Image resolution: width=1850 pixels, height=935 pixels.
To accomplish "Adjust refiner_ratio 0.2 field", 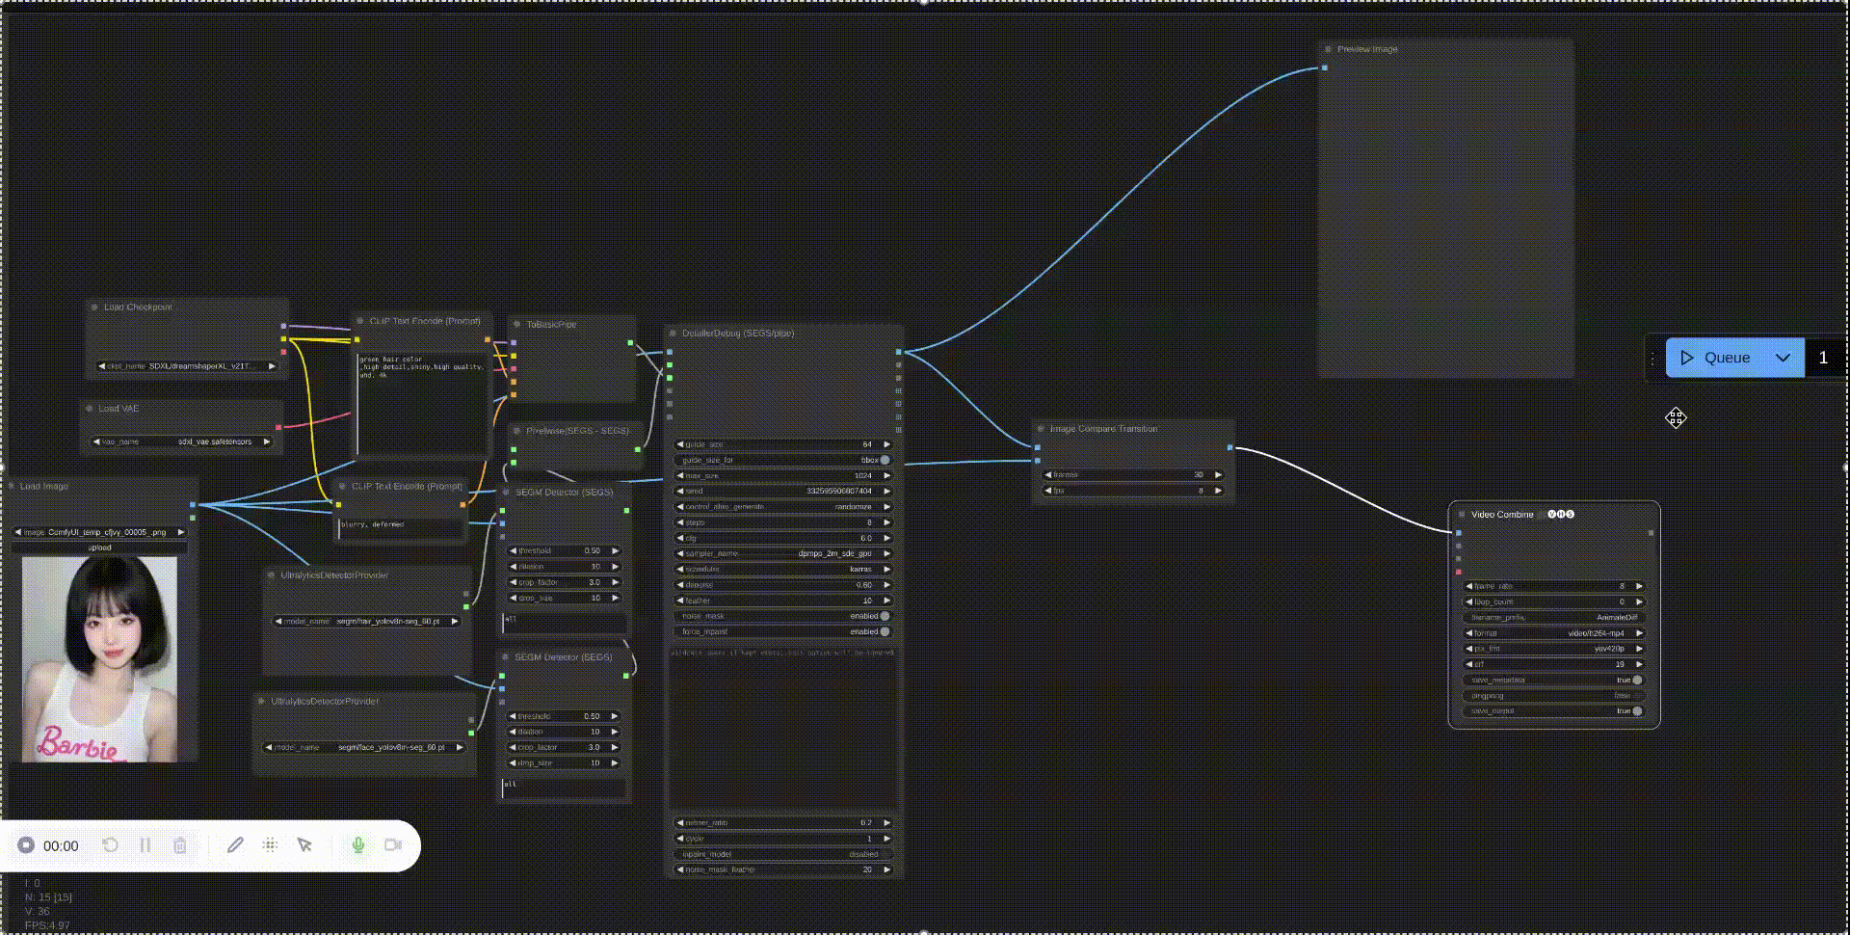I will click(x=784, y=824).
